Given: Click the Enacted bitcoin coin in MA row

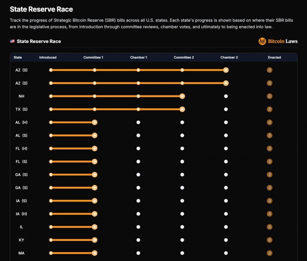Looking at the screenshot, I should tap(269, 253).
